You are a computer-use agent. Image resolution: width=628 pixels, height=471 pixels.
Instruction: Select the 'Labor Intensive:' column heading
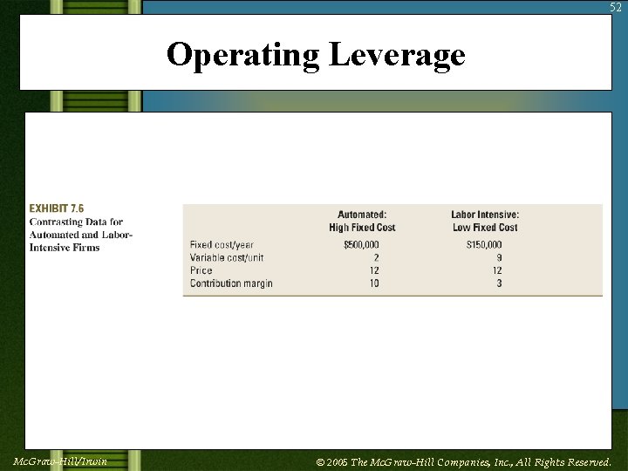tap(485, 215)
